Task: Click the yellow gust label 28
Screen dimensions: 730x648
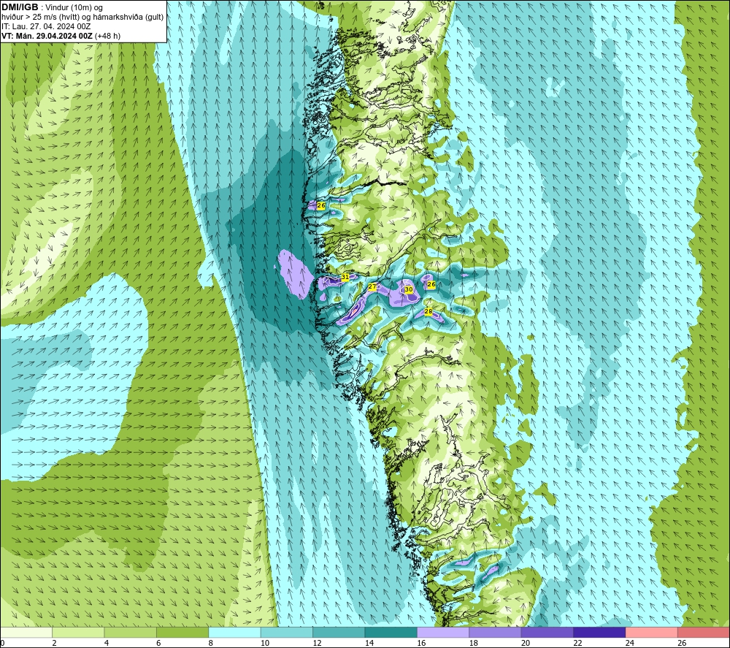Action: (429, 311)
